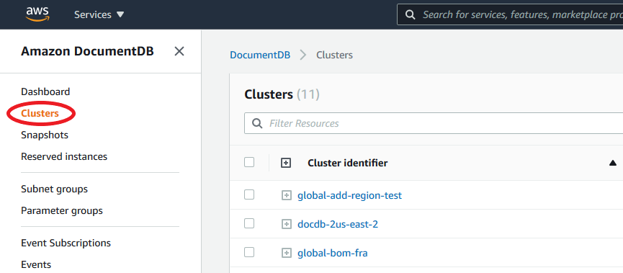Sort by Cluster identifier column header
This screenshot has height=273, width=623.
click(348, 163)
